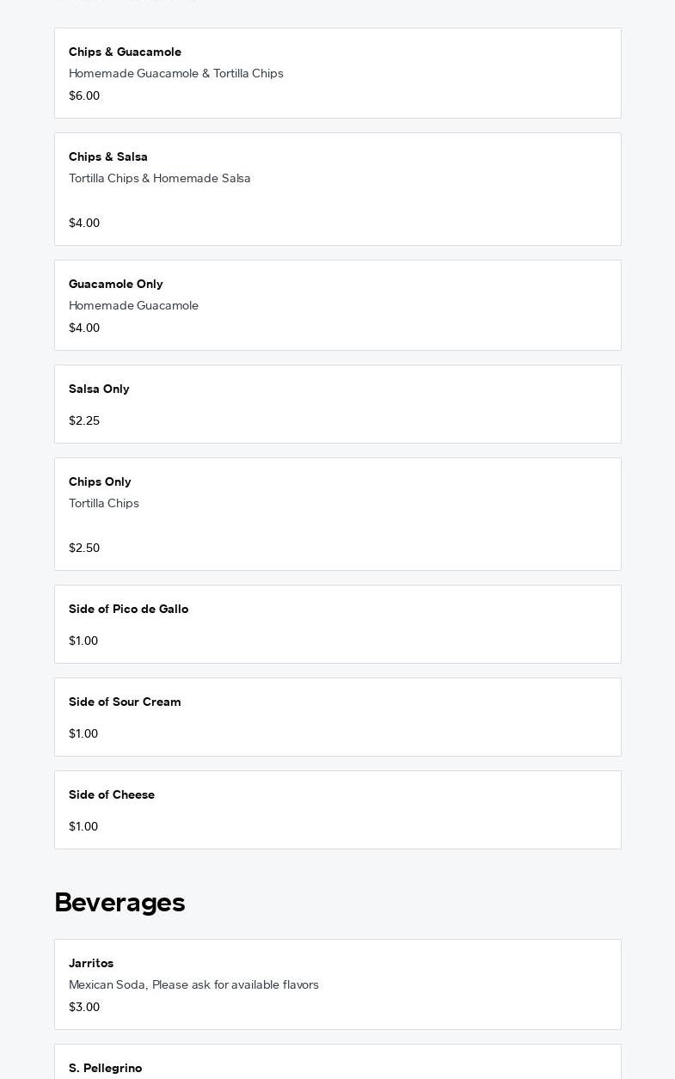Click the Beverages section heading
Viewport: 675px width, 1079px height.
point(120,902)
